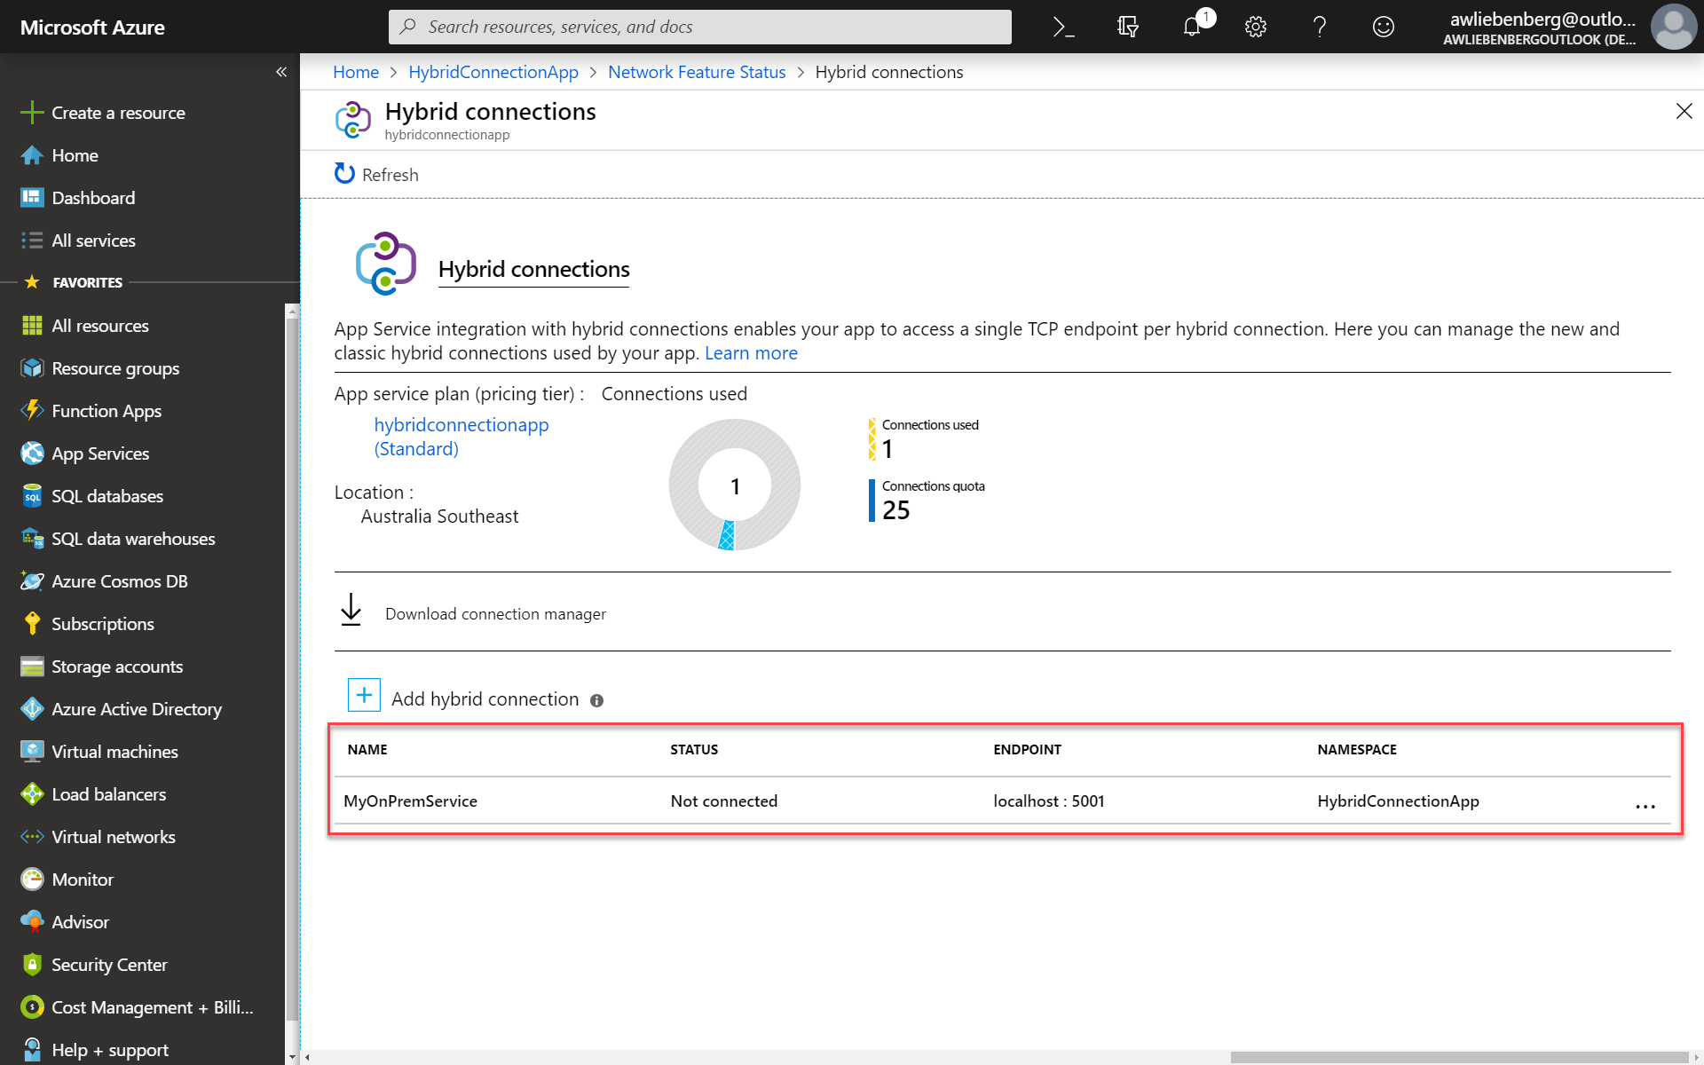This screenshot has width=1704, height=1065.
Task: Close the Hybrid connections blade
Action: 1684,111
